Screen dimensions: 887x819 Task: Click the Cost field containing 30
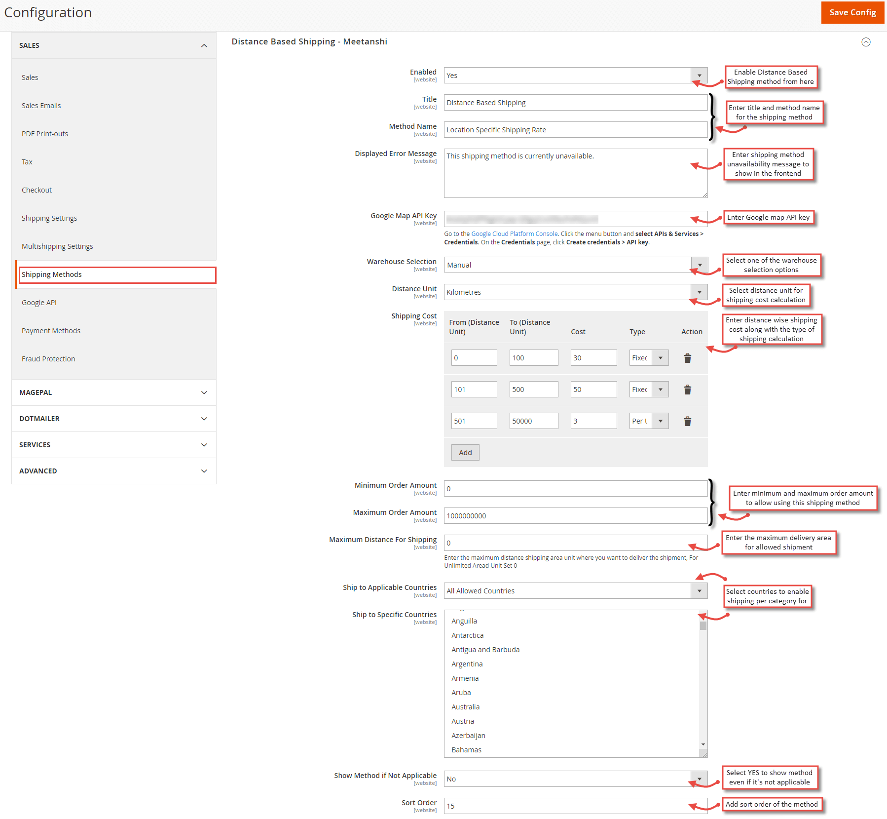coord(594,358)
